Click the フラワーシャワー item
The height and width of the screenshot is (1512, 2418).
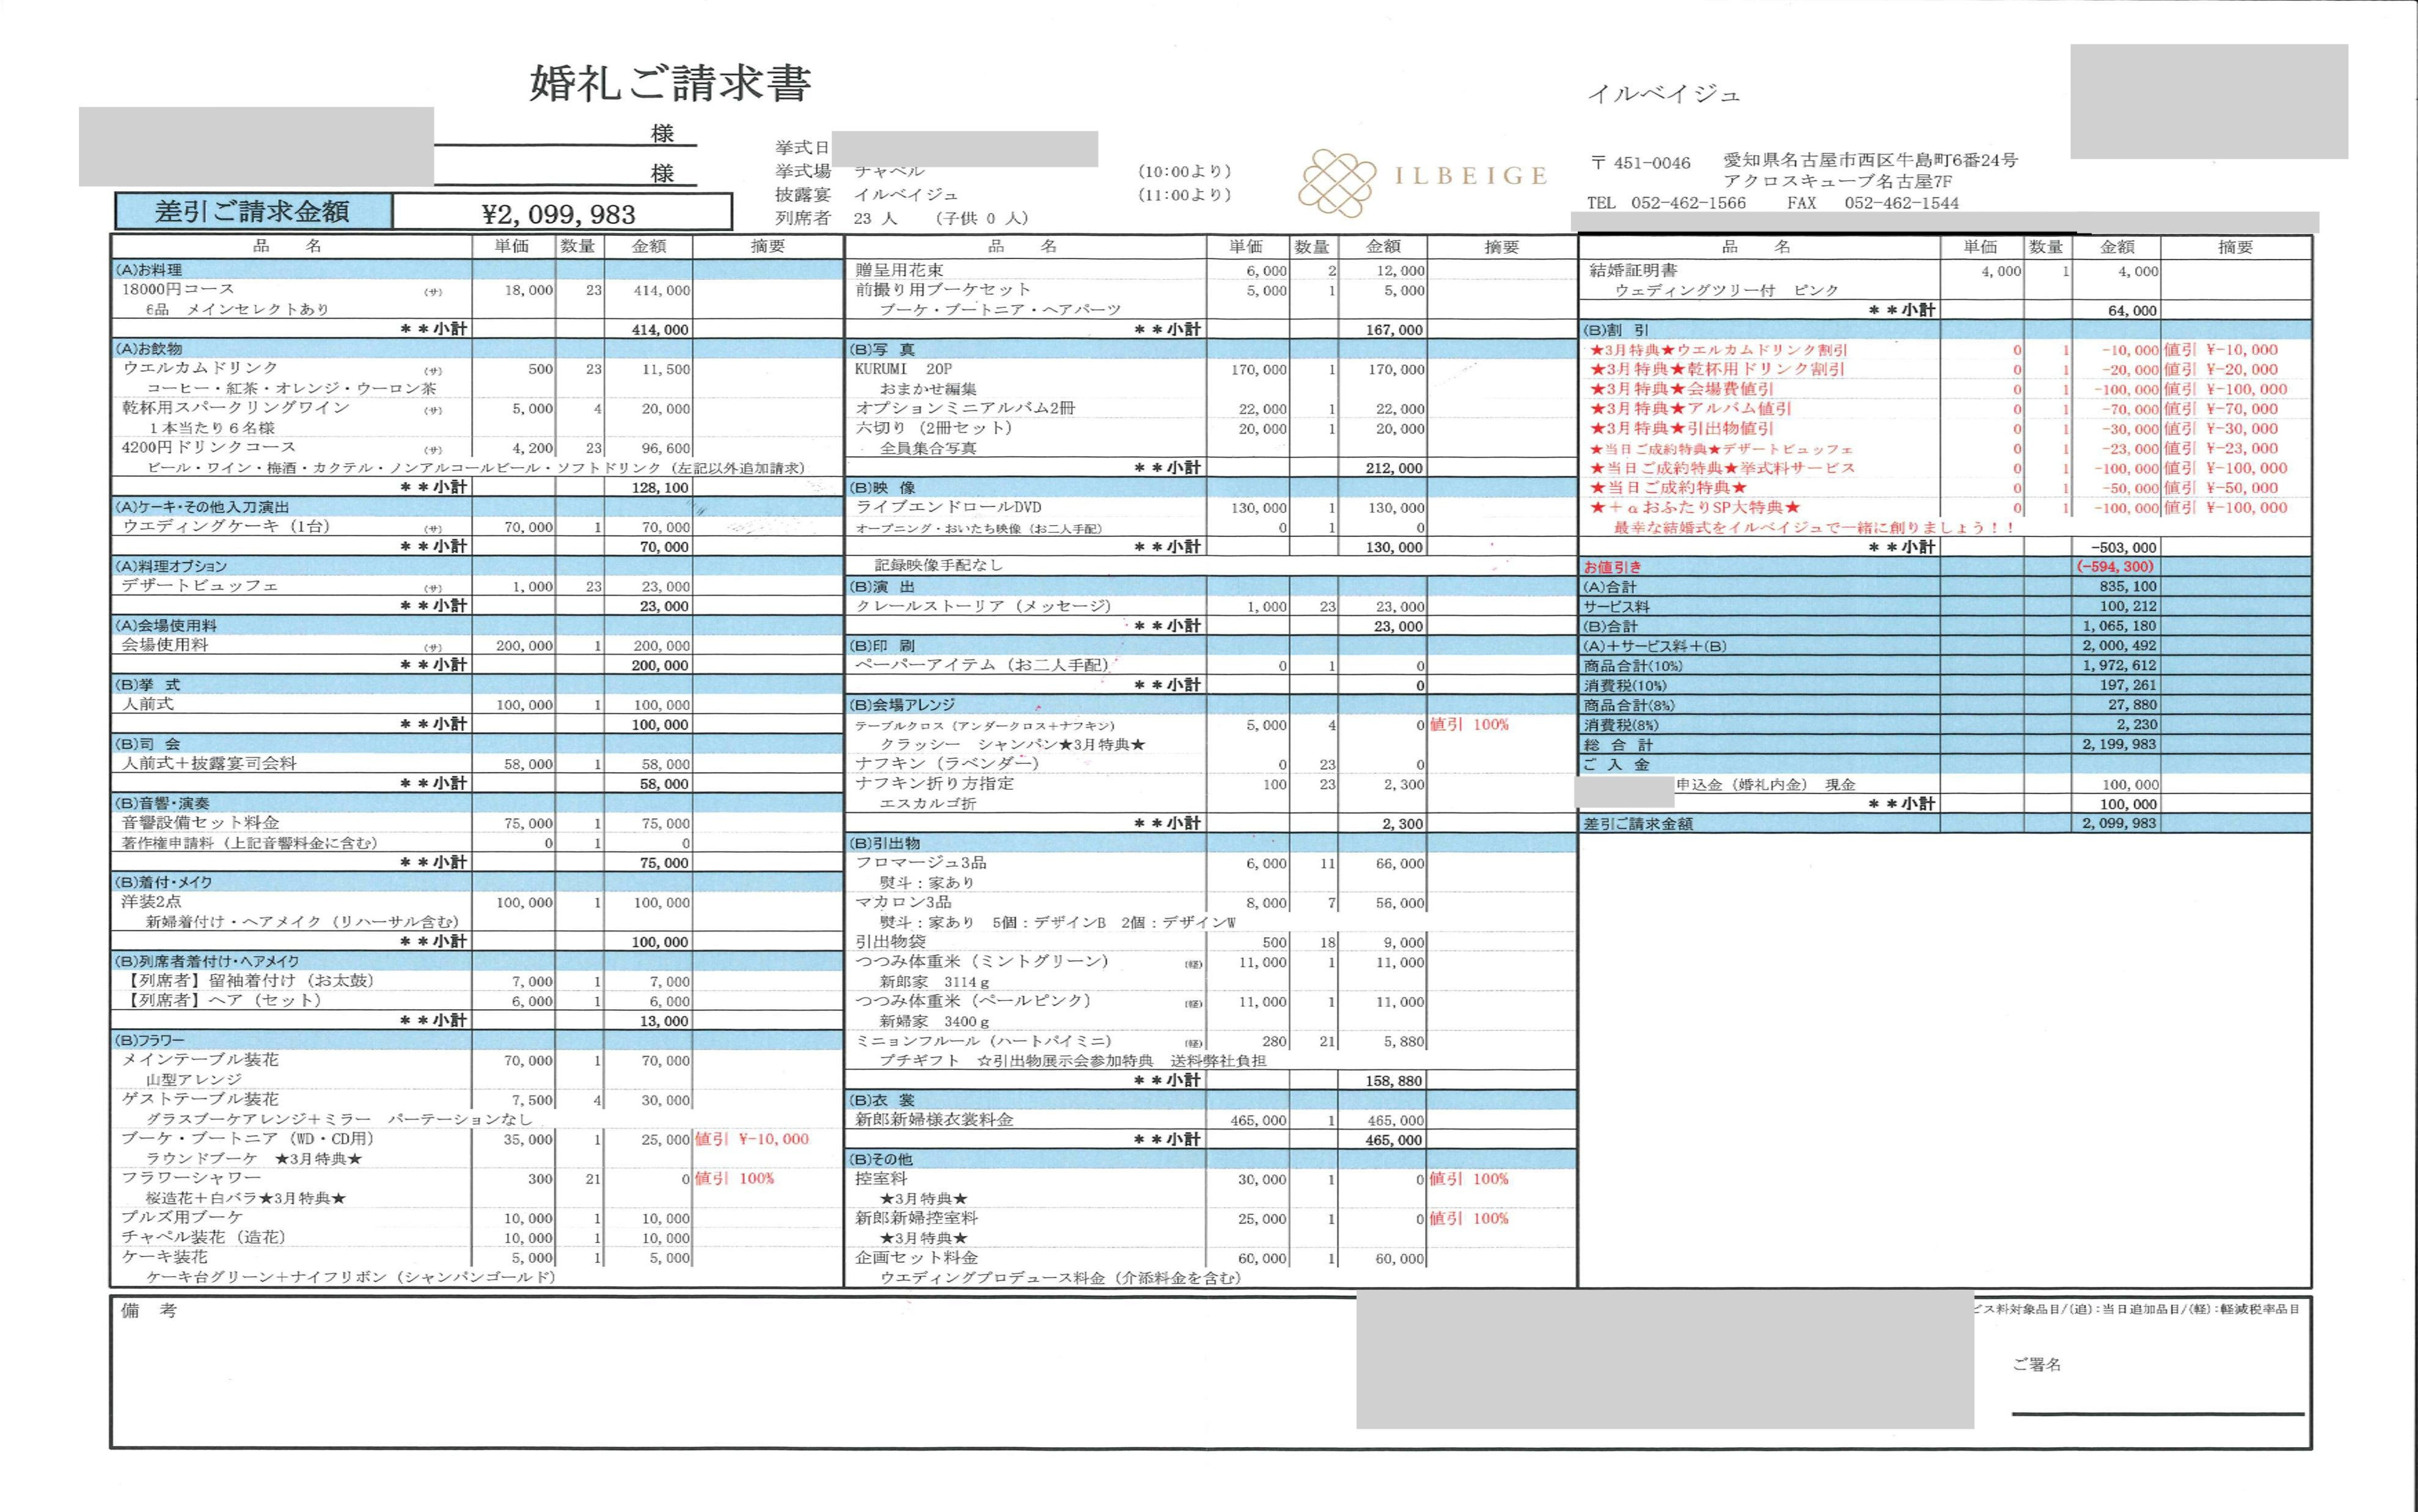point(191,1178)
